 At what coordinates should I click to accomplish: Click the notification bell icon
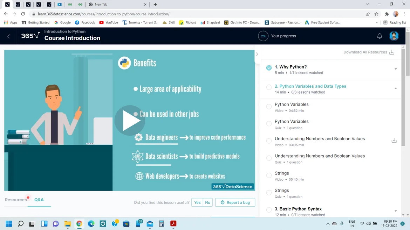coord(380,36)
